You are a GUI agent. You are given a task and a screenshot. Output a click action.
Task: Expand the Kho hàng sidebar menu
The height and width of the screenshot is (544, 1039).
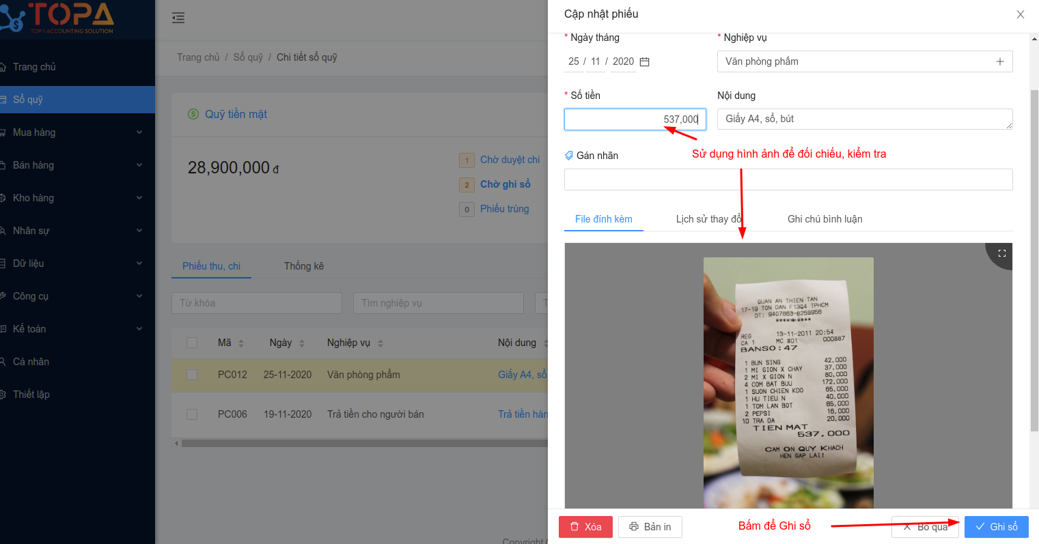77,198
